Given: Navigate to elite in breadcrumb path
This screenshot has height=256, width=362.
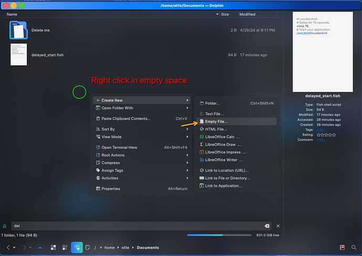Looking at the screenshot, I should click(125, 247).
